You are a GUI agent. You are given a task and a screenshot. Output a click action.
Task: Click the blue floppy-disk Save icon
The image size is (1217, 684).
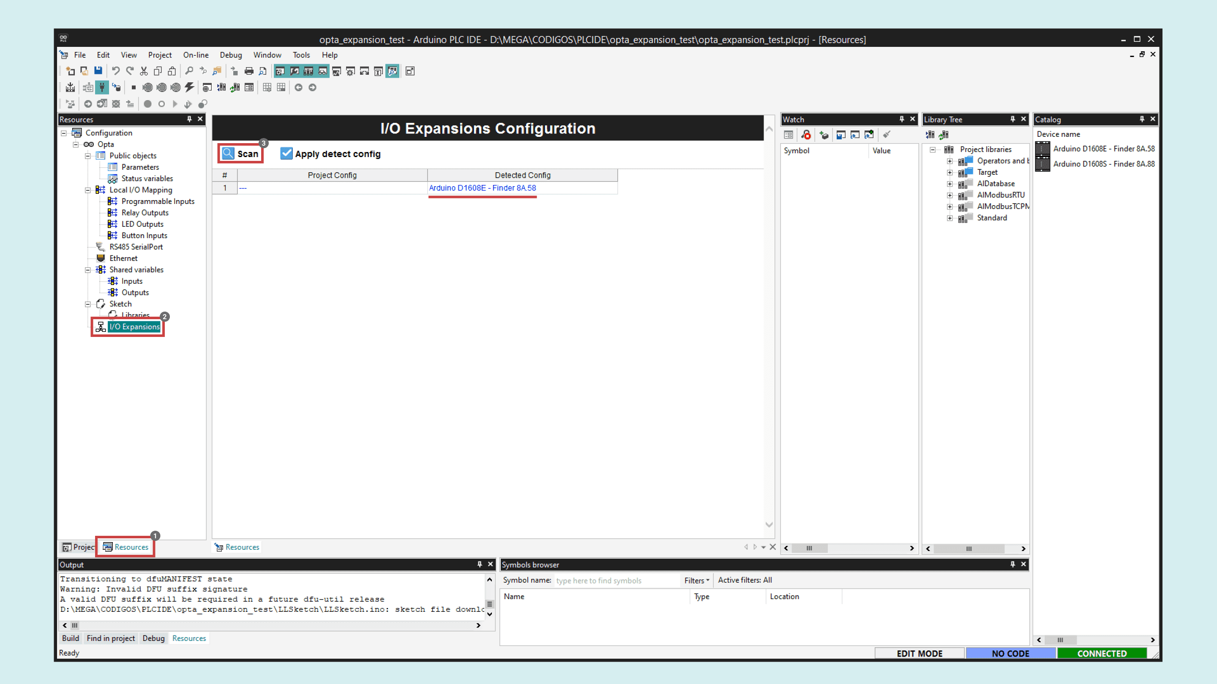coord(98,71)
